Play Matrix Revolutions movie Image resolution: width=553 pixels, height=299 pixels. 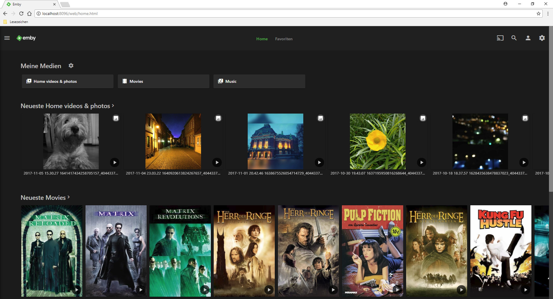coord(205,290)
